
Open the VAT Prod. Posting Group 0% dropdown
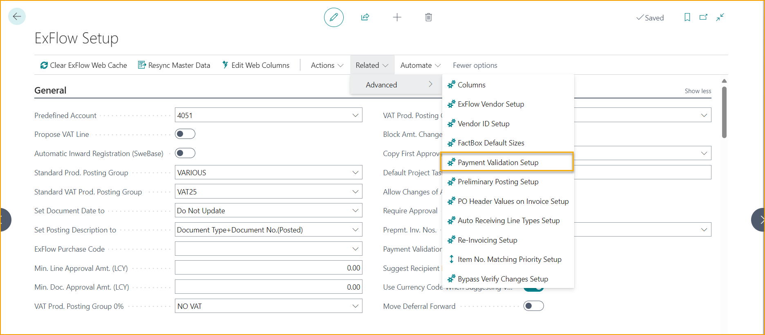coord(355,306)
